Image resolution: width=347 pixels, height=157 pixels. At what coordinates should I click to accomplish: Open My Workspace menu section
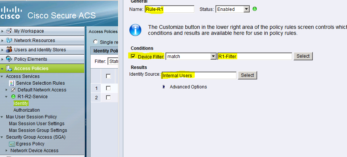42,31
